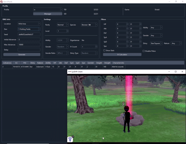Minimize the SysDVR-Client window
Screen dimensions: 186x144
pos(169,72)
